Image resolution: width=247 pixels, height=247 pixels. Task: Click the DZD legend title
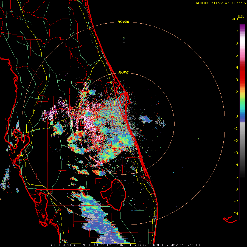point(241,16)
